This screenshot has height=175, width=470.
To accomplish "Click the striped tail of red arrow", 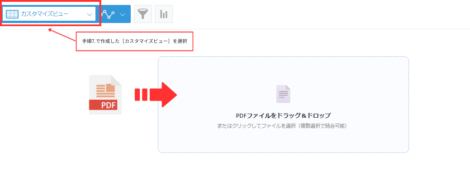I will tap(141, 94).
